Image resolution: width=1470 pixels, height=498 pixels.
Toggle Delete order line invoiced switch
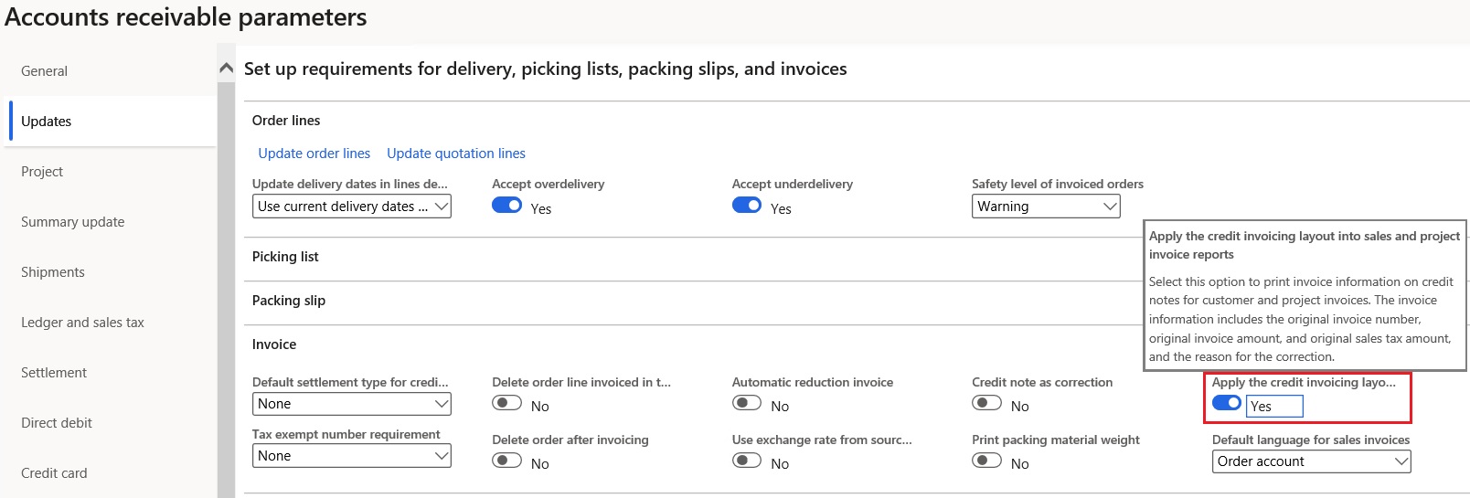[506, 403]
